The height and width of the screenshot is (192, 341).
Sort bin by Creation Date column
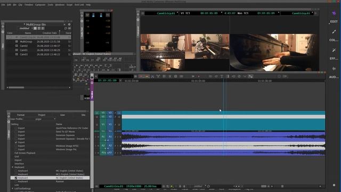[50, 33]
